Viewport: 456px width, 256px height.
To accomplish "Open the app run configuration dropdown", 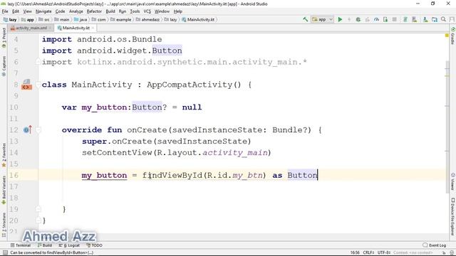I will [x=323, y=19].
